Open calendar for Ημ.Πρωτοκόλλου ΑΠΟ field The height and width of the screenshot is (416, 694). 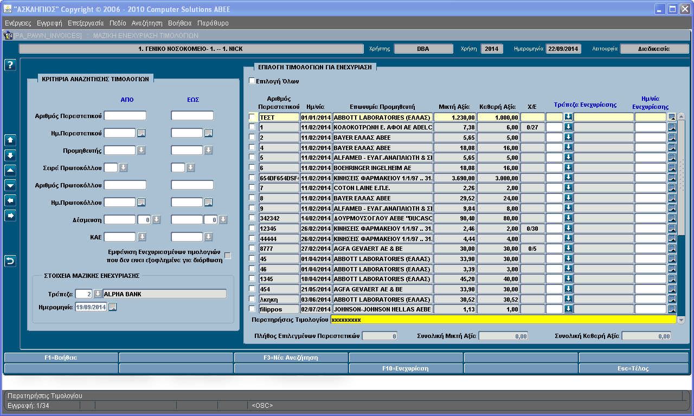141,203
